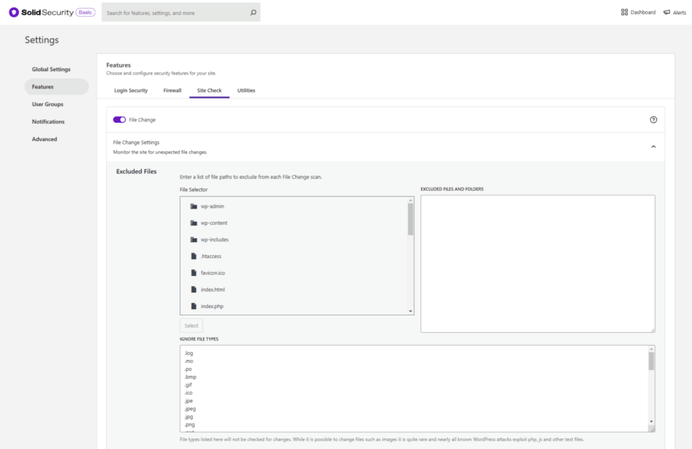This screenshot has width=692, height=449.
Task: Open the Alerts megaphone icon
Action: pos(666,12)
